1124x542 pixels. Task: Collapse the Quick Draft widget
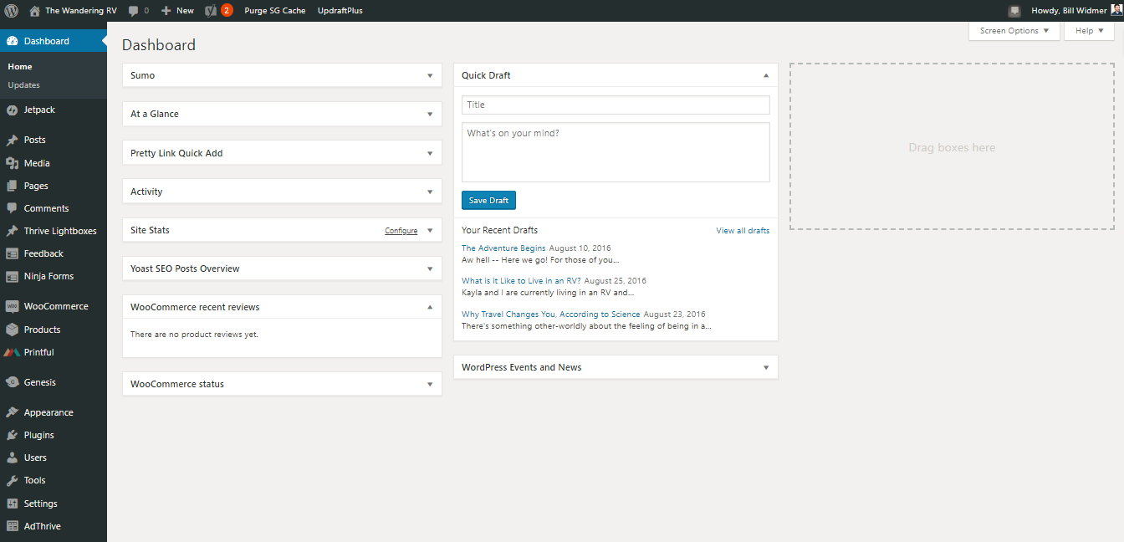click(766, 75)
